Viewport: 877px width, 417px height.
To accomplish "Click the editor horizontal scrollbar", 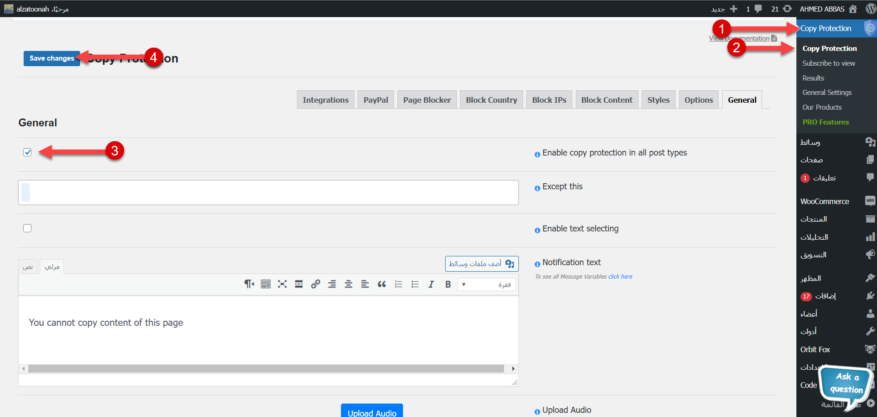I will (266, 369).
